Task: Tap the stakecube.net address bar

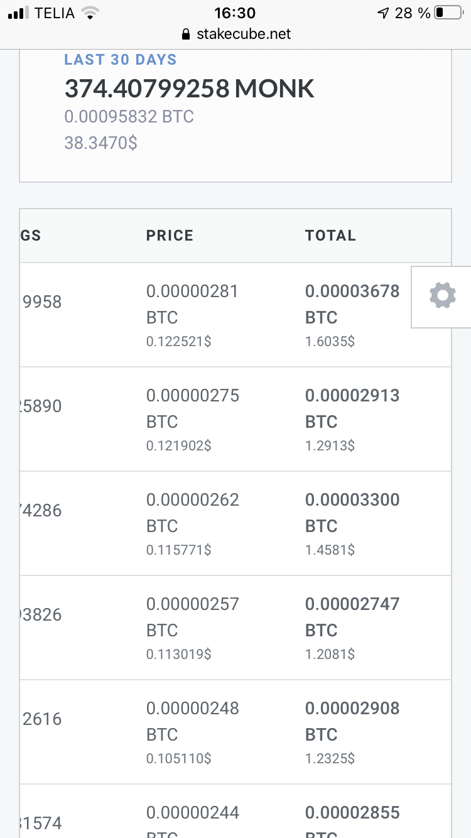Action: (235, 34)
